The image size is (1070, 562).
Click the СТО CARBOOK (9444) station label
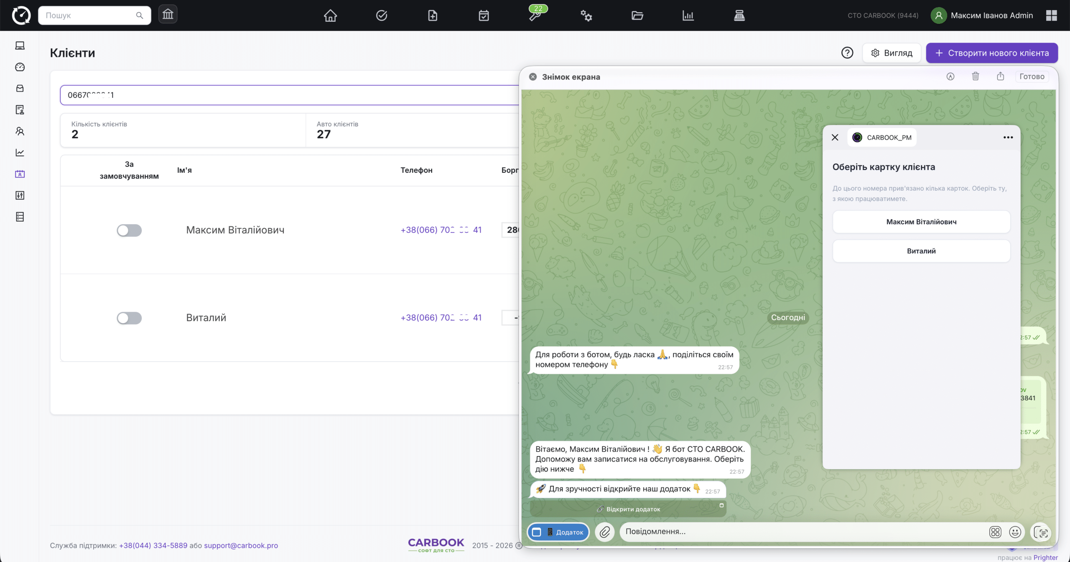tap(883, 15)
